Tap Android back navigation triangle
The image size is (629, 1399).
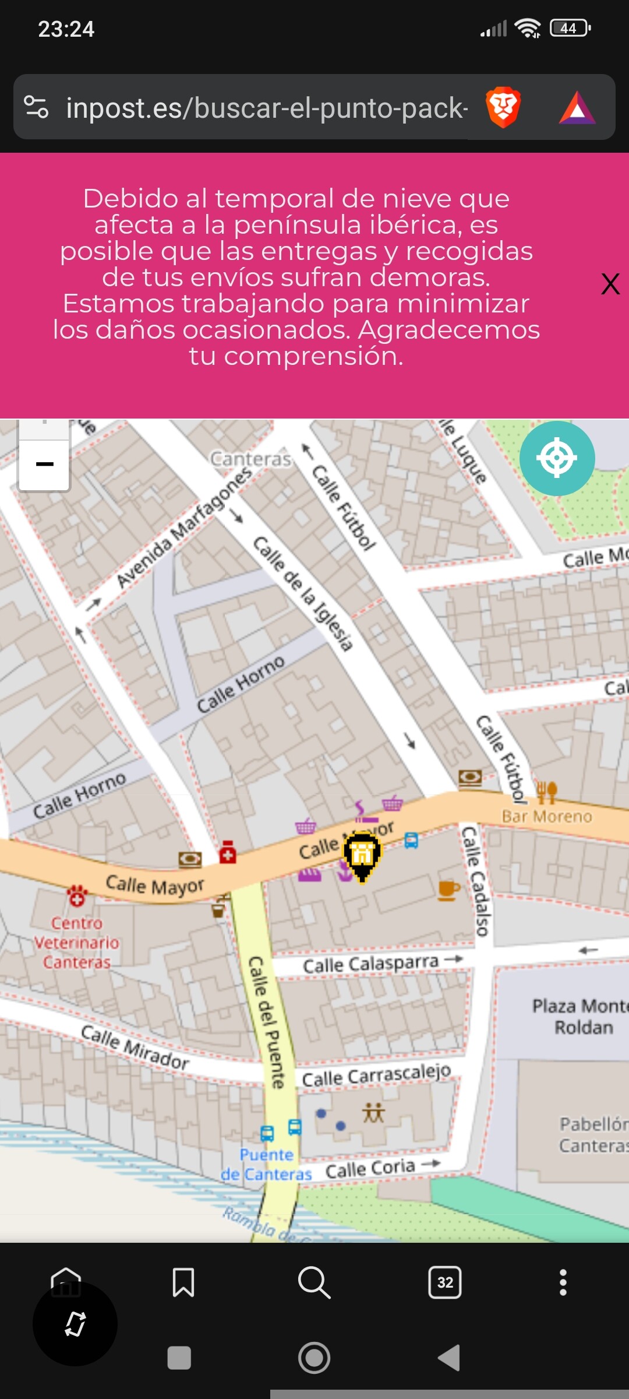tap(449, 1358)
